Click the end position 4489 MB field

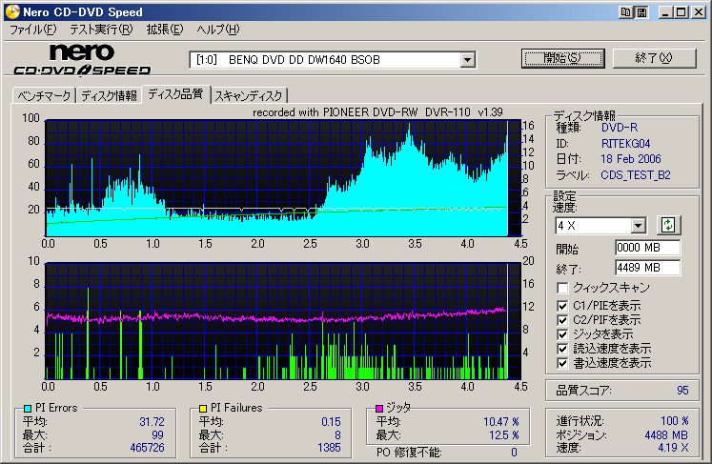click(x=648, y=268)
